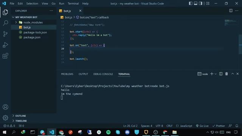Screen dimensions: 242x136
Task: Close the bot.js editor tab
Action: (80, 11)
